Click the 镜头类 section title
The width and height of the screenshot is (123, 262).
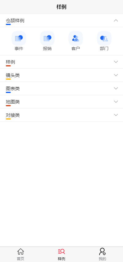13,75
